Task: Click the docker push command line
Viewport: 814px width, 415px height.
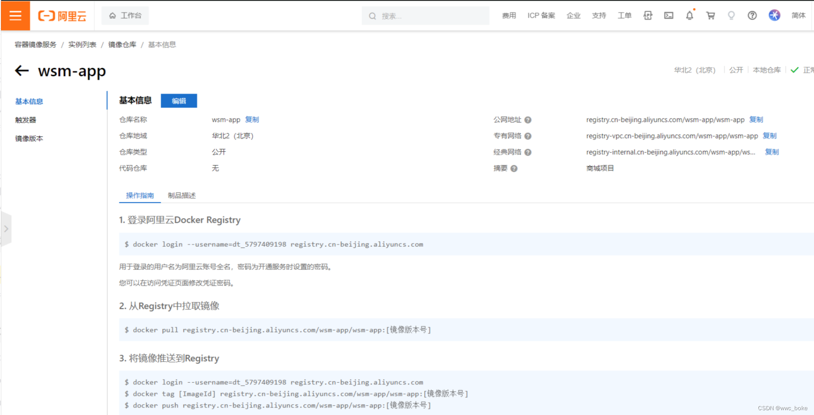Action: click(278, 405)
